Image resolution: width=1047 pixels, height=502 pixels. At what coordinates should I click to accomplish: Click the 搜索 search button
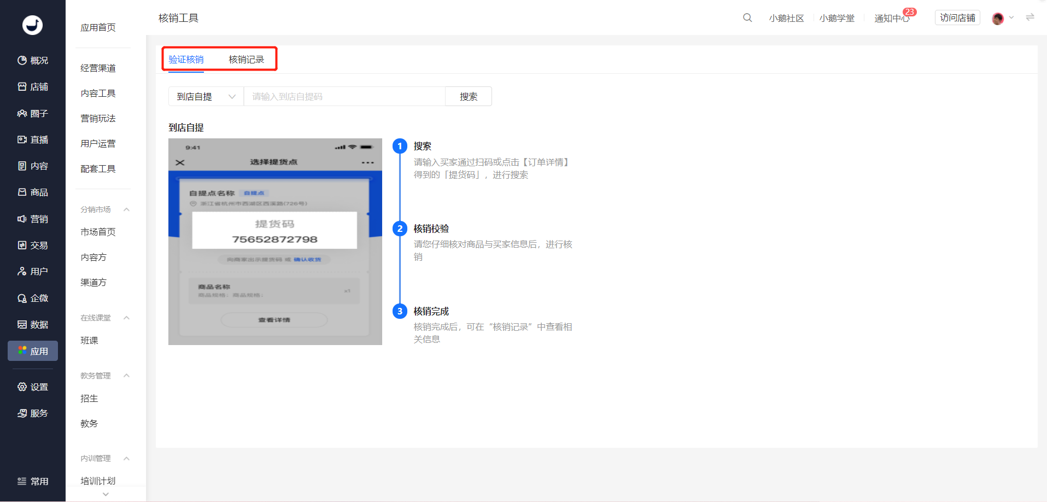click(x=469, y=96)
